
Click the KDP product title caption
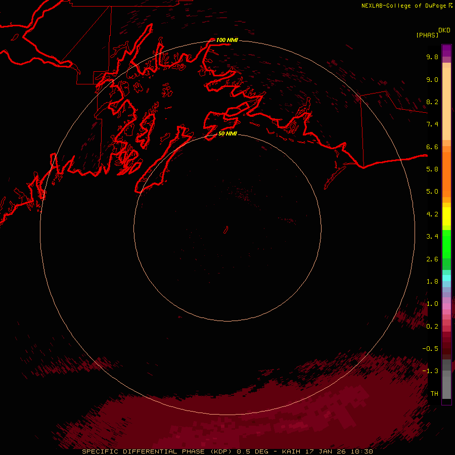[x=227, y=451]
